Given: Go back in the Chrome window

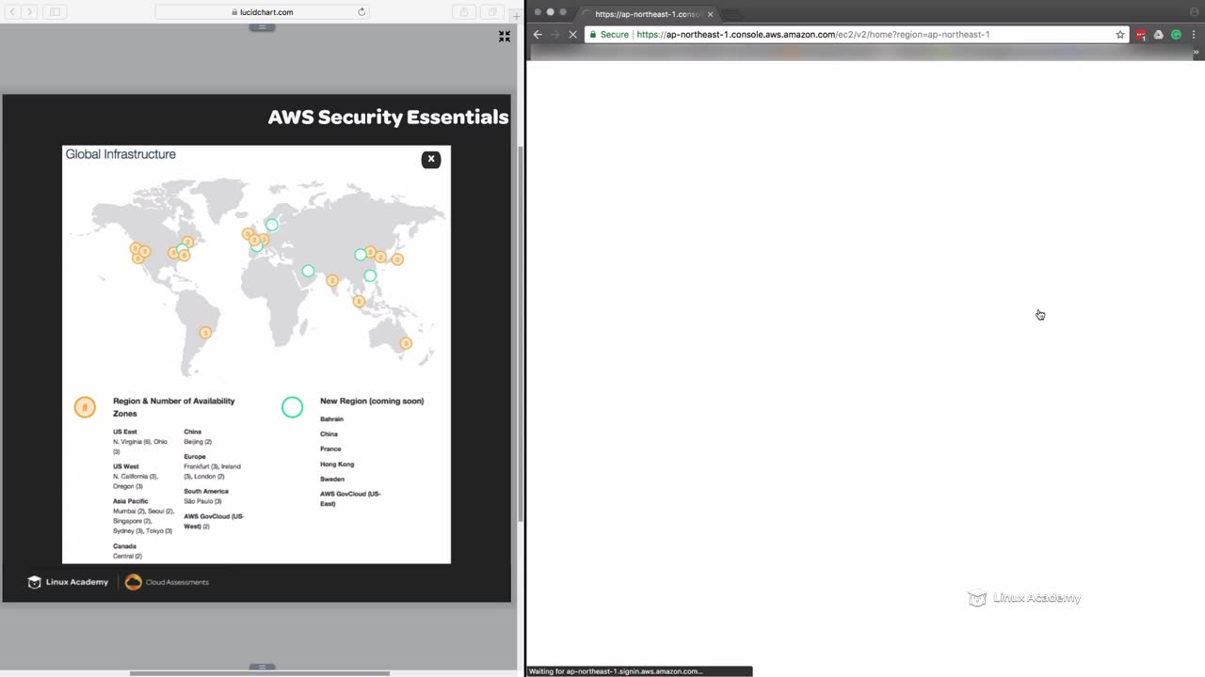Looking at the screenshot, I should click(x=538, y=35).
